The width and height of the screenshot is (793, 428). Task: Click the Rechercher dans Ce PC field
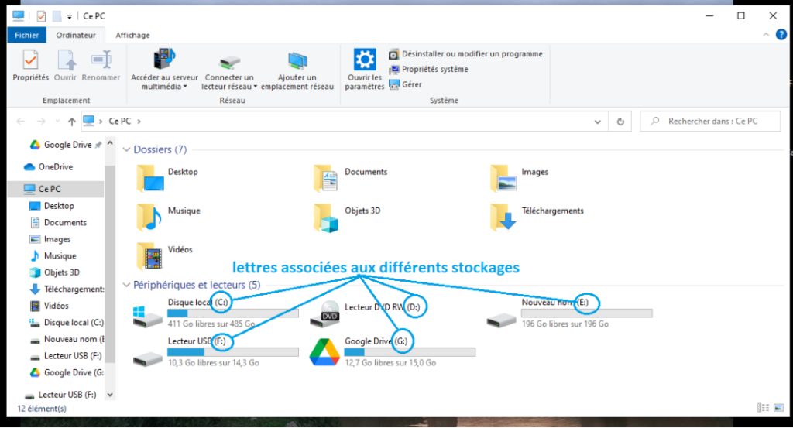(x=710, y=122)
